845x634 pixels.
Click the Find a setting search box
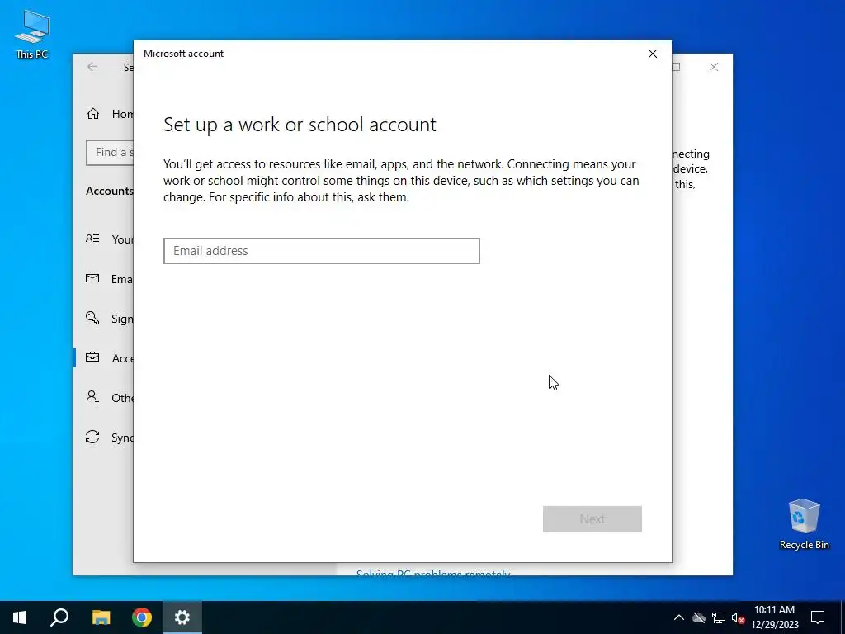[x=110, y=153]
